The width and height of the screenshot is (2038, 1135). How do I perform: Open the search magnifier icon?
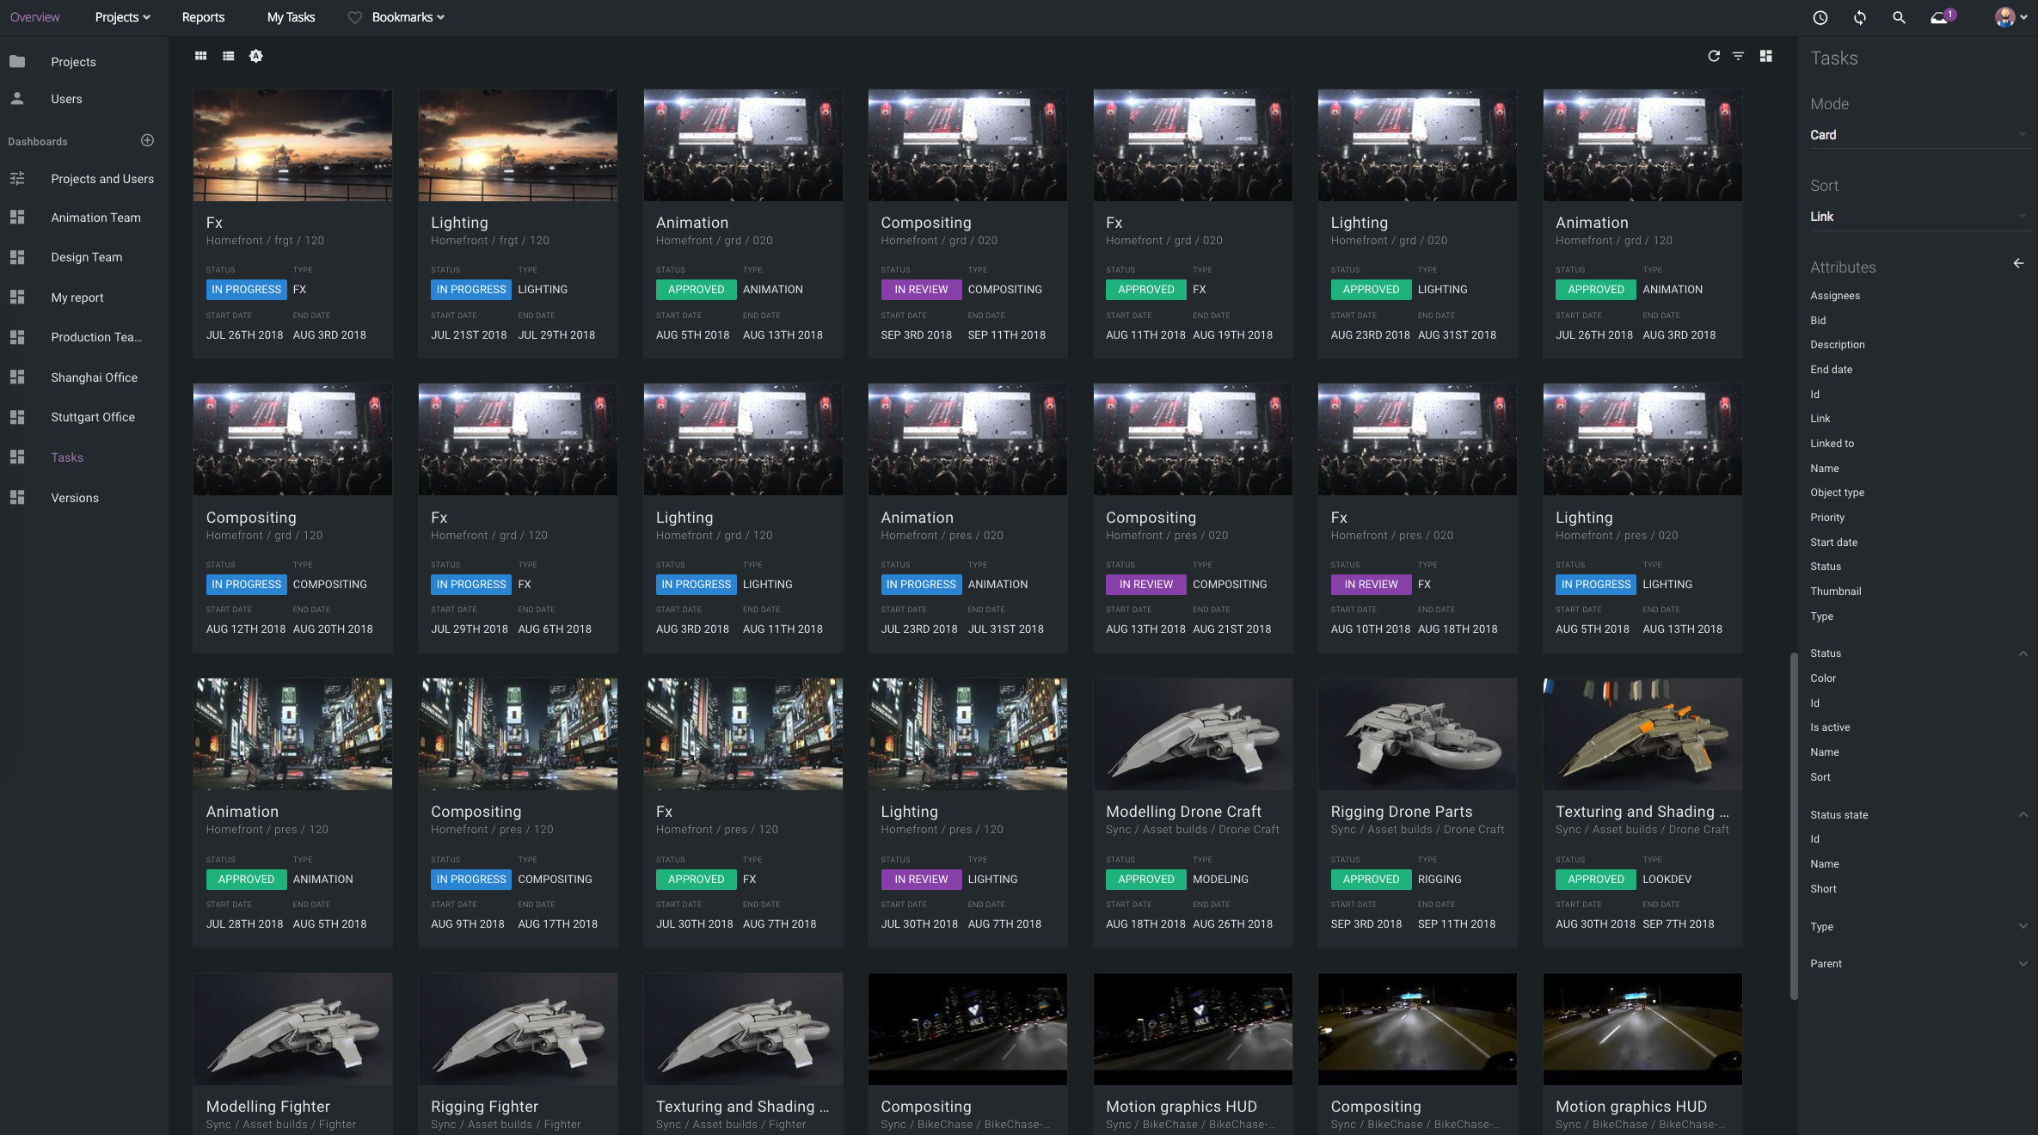pos(1899,17)
